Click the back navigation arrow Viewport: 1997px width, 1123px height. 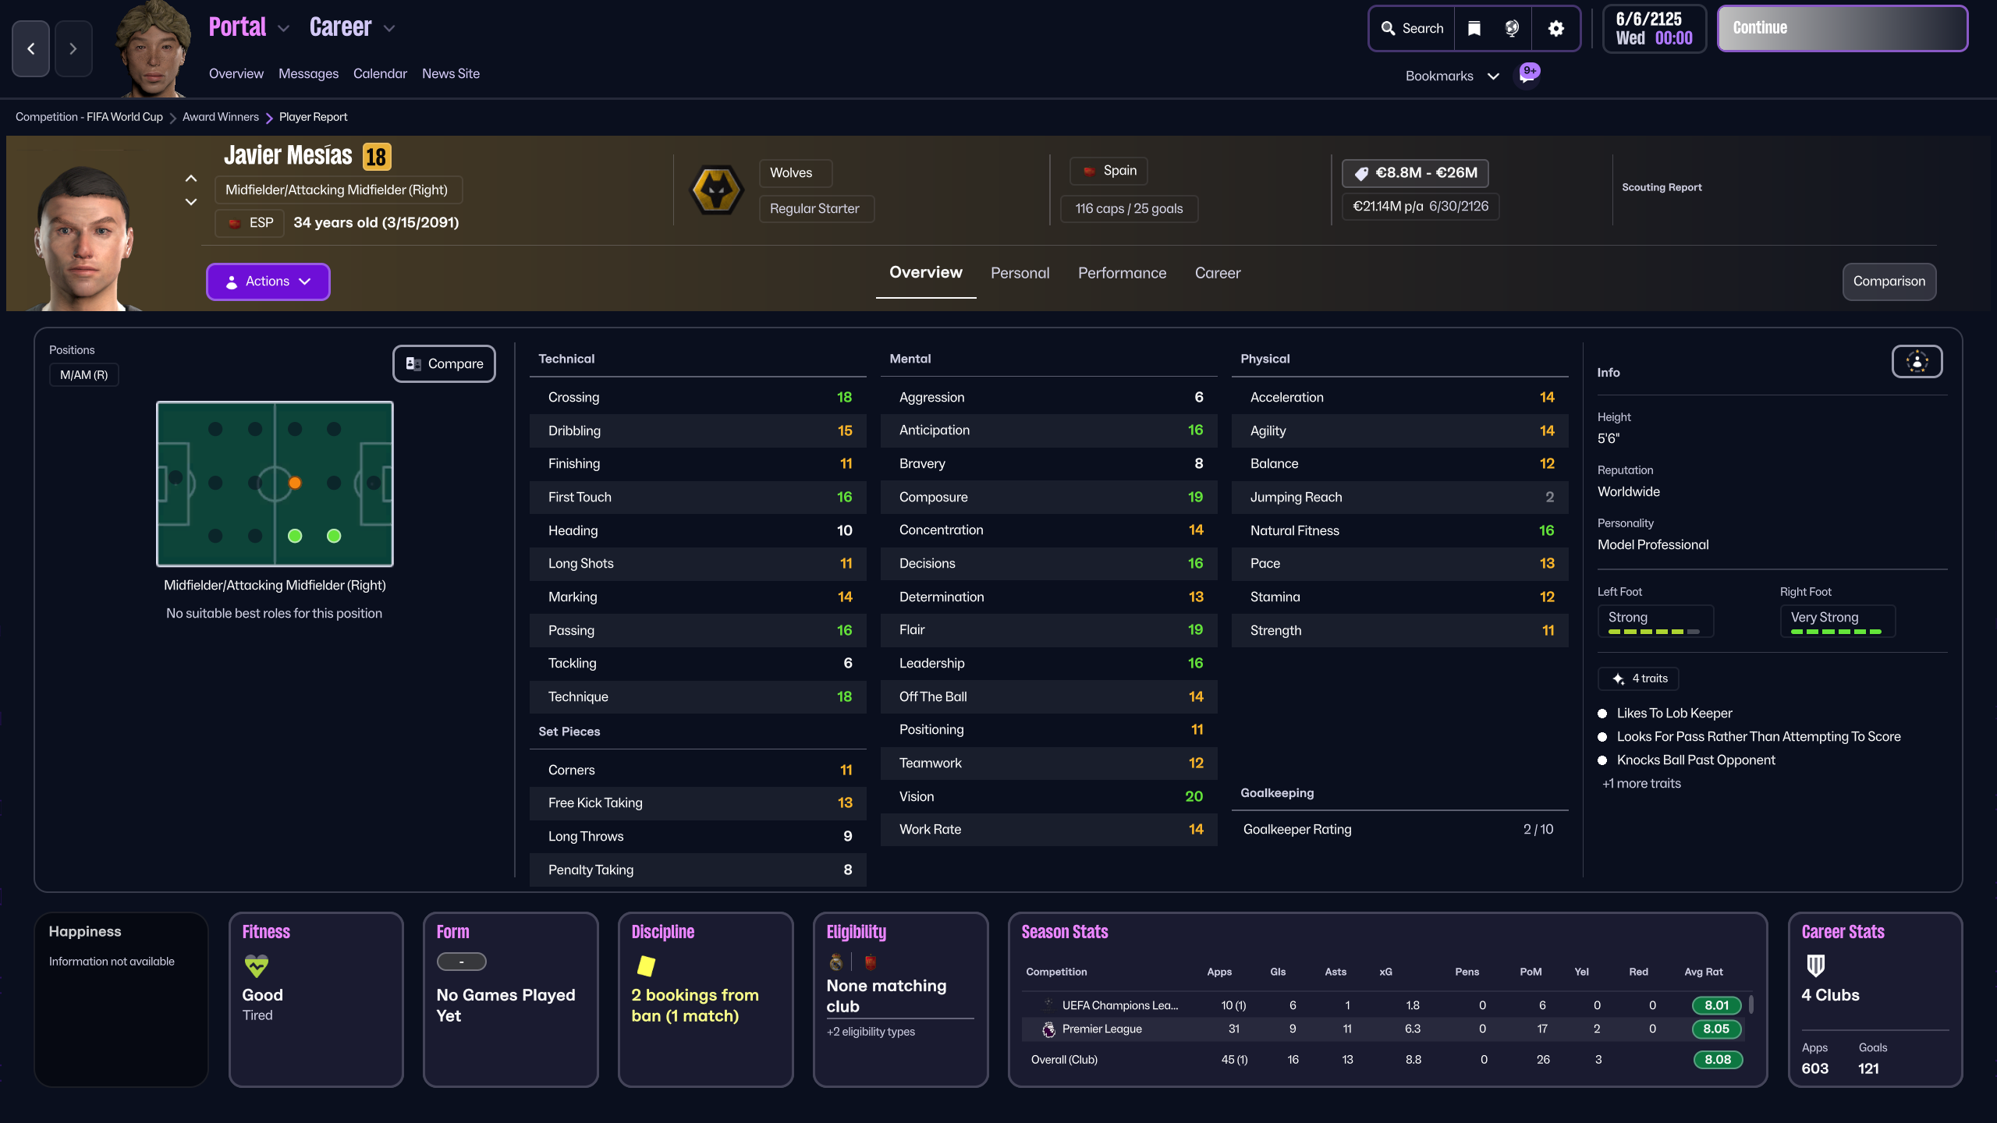(x=31, y=48)
